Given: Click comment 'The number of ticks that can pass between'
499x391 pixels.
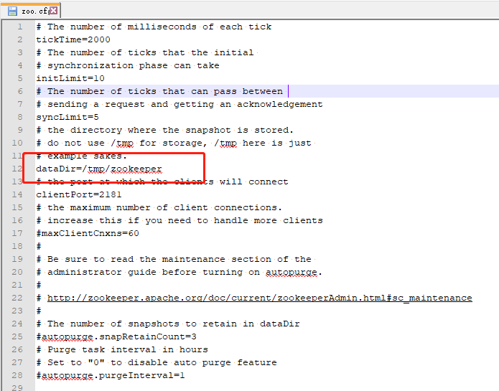Looking at the screenshot, I should pos(165,91).
